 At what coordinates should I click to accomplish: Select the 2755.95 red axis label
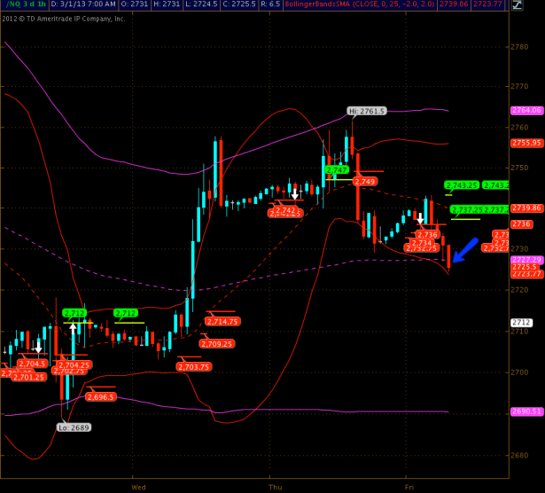526,143
